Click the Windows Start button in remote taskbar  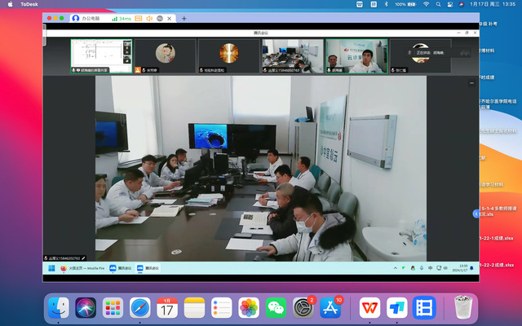pyautogui.click(x=51, y=267)
